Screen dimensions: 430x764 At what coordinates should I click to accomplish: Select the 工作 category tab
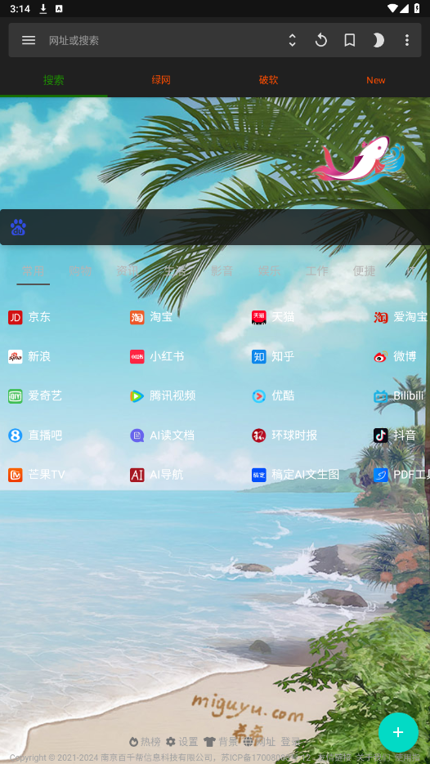(x=317, y=271)
